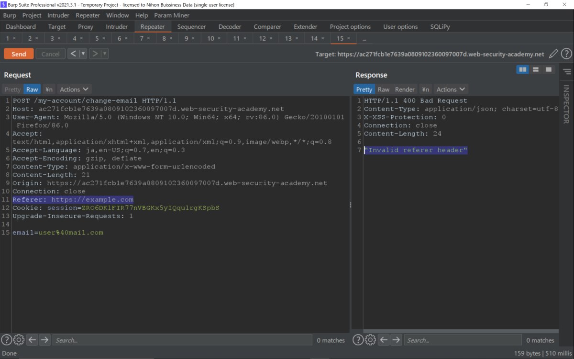Click the pencil icon to edit target
The height and width of the screenshot is (359, 574).
(x=553, y=54)
